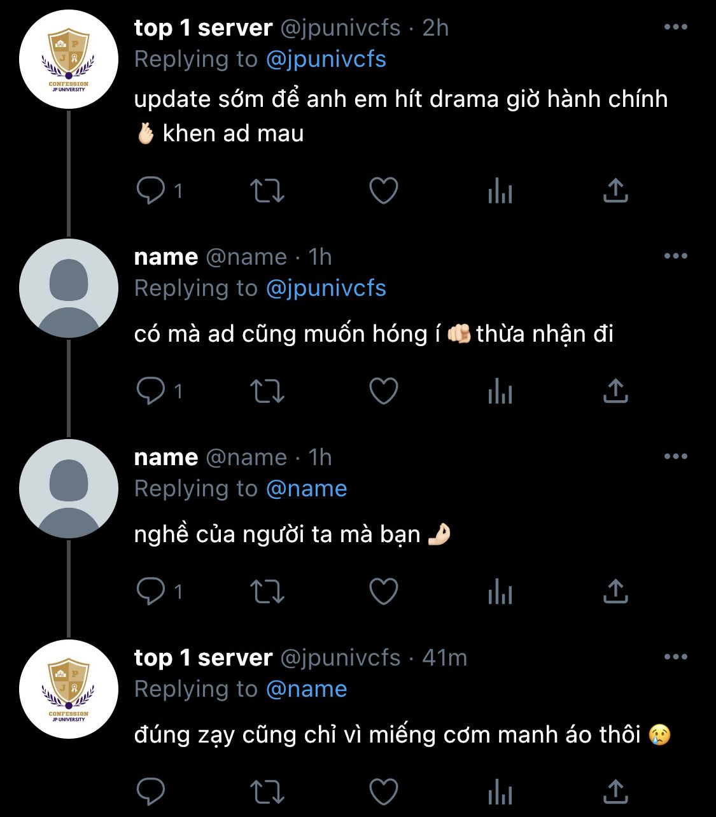The height and width of the screenshot is (817, 716).
Task: Retweet the 'thừa nhận đi' reply
Action: coord(267,391)
